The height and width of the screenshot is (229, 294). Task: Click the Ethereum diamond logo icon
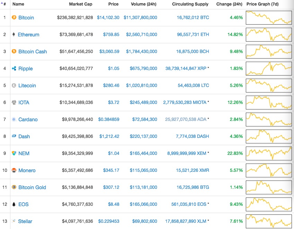click(14, 34)
